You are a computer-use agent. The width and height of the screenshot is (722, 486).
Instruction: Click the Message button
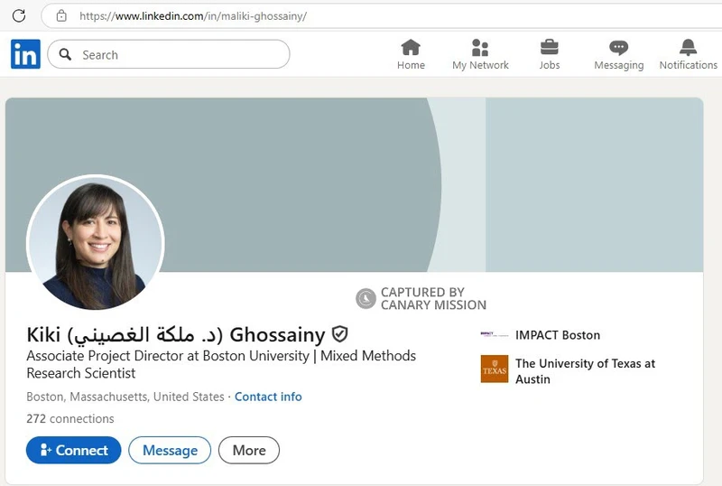click(x=170, y=450)
